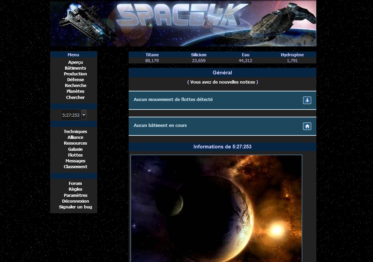Select the Alliance menu entry

pyautogui.click(x=75, y=137)
